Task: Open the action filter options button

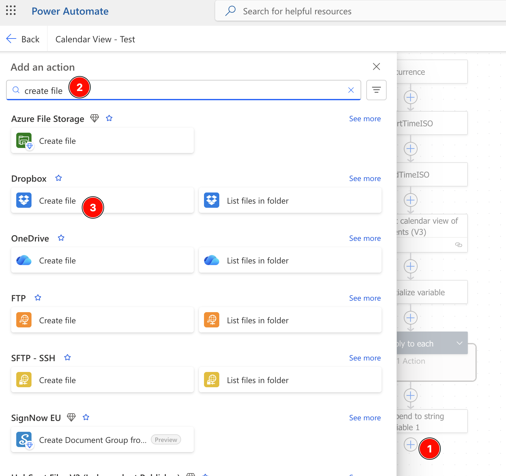Action: [x=376, y=90]
